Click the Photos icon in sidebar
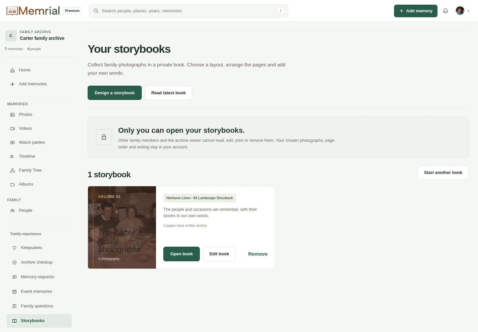The width and height of the screenshot is (478, 332). tap(12, 115)
